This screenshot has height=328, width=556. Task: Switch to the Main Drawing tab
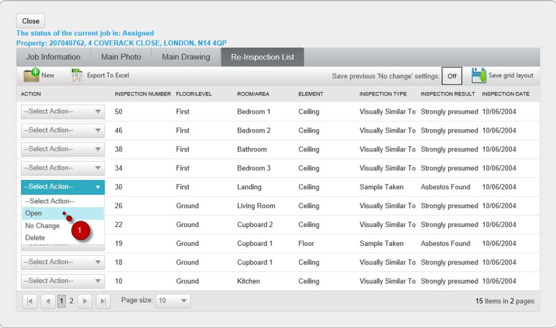pos(186,57)
